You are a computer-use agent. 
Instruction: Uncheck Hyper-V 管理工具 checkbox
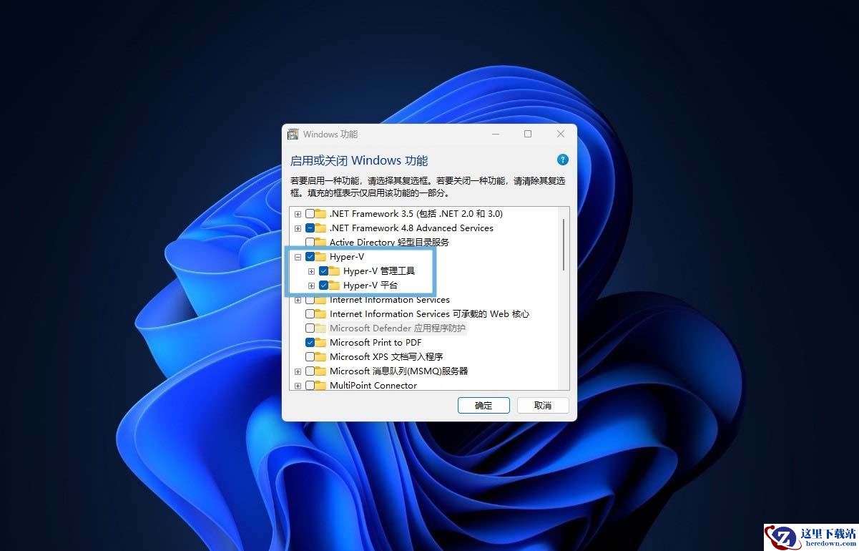click(323, 270)
